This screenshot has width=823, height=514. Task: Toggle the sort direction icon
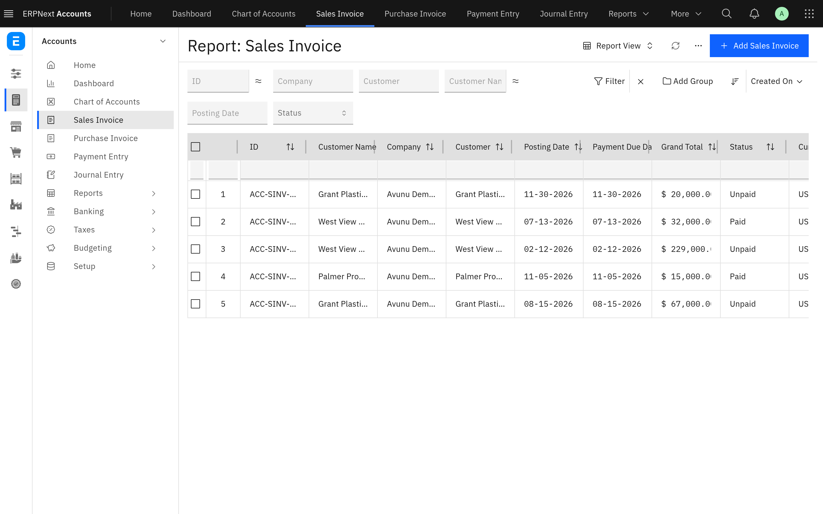click(x=735, y=81)
